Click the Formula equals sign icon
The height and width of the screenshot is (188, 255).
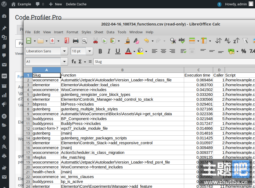90,62
